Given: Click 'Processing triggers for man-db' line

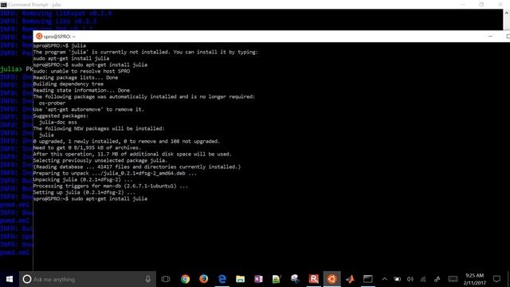Looking at the screenshot, I should coord(111,186).
